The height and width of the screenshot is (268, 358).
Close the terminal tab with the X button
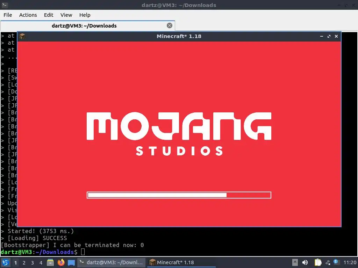click(170, 25)
